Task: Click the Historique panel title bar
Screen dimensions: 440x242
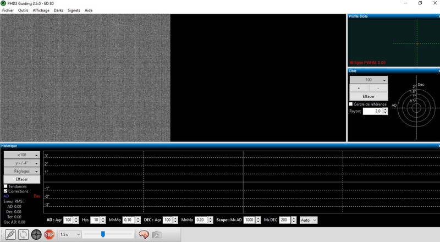Action: [219, 146]
